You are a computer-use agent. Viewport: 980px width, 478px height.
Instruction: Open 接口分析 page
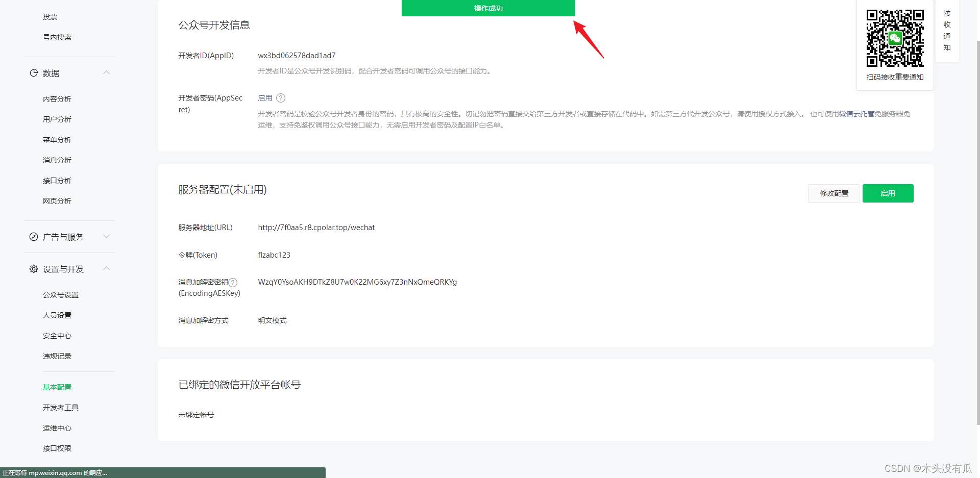pyautogui.click(x=57, y=181)
